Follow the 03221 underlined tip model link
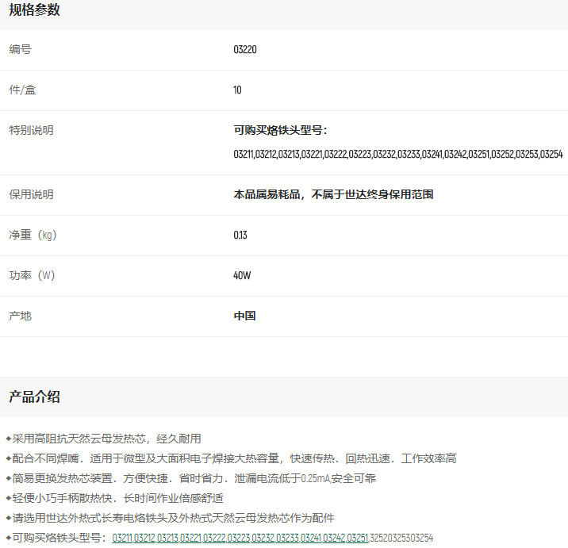568x548 pixels. click(190, 538)
